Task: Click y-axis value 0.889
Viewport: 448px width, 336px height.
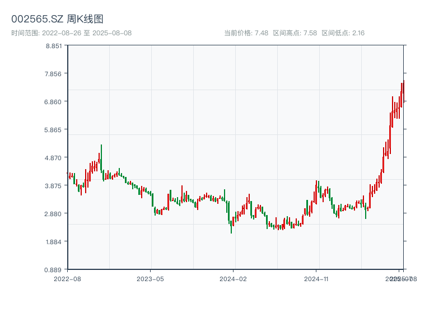Action: (x=53, y=270)
